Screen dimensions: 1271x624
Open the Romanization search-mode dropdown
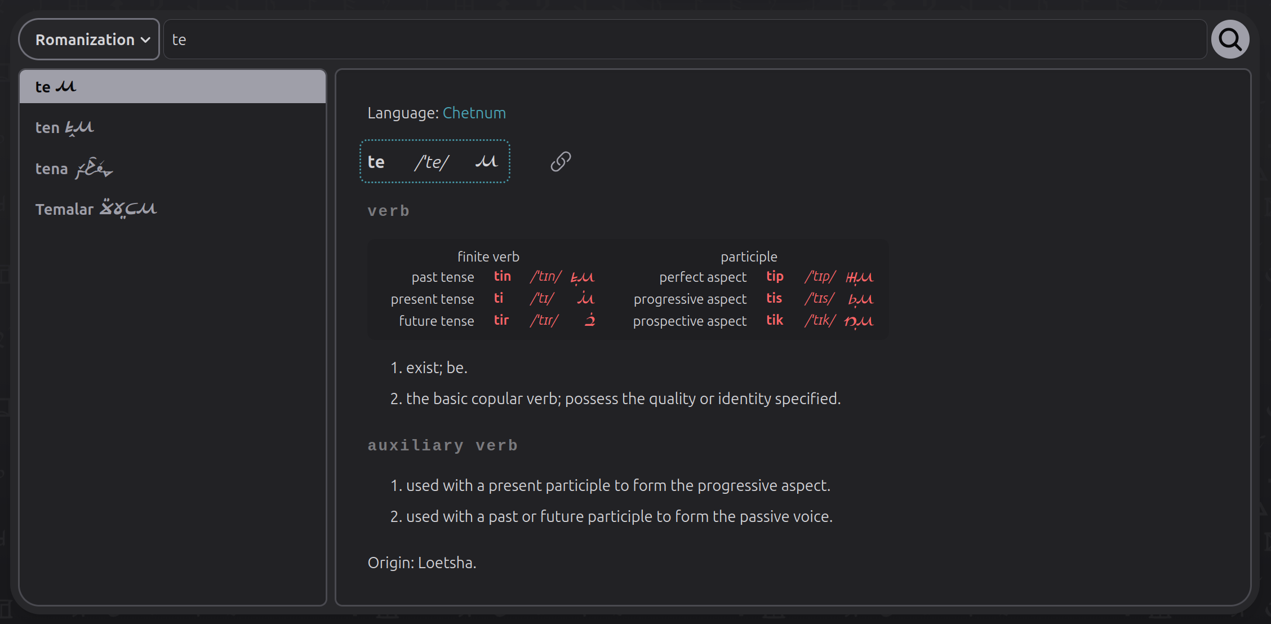click(x=88, y=39)
